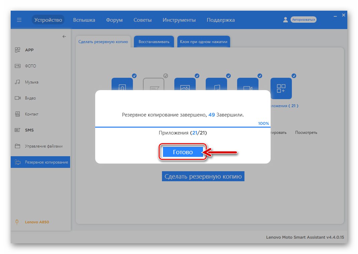This screenshot has width=358, height=254.
Task: Collapse sidebar with the back arrow
Action: point(64,36)
